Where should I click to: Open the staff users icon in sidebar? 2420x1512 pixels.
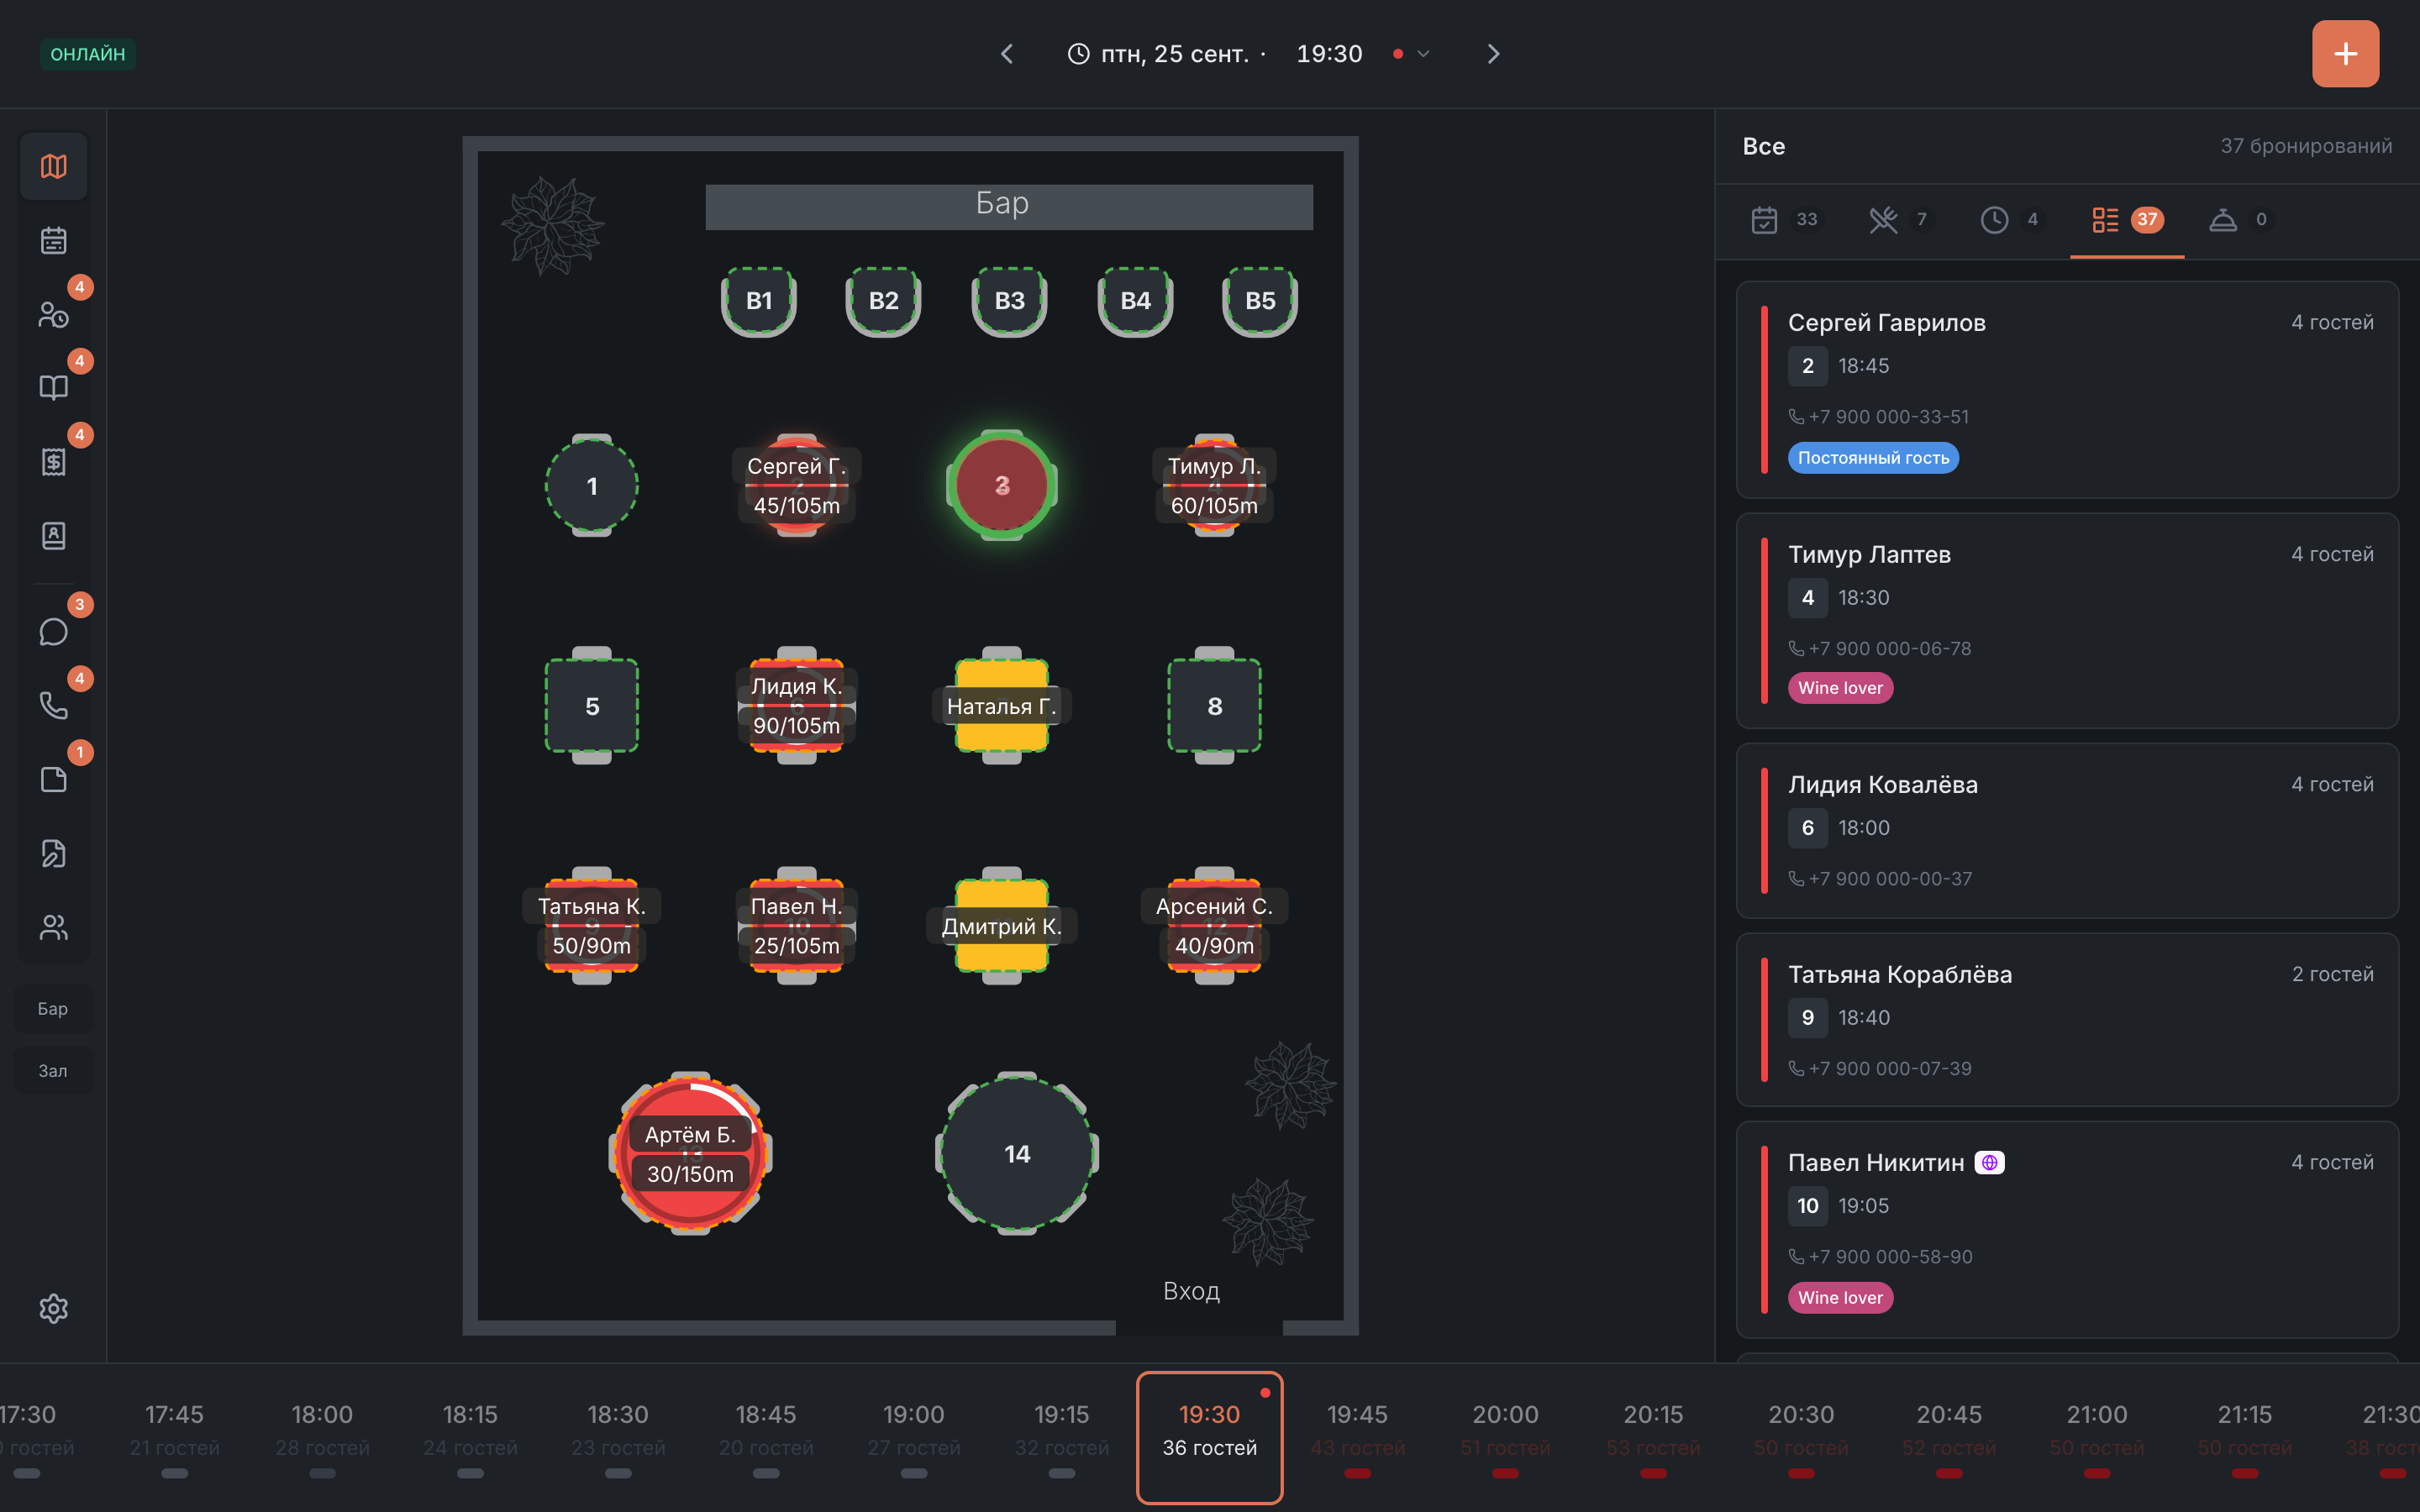54,927
